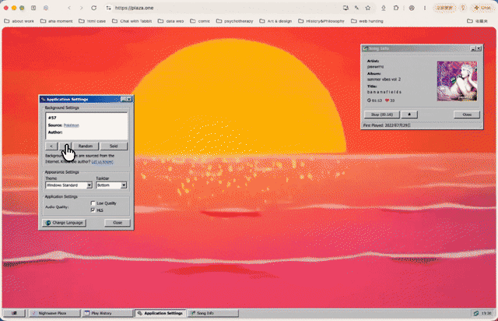
Task: Open the Theme dropdown showing Windows Standard
Action: click(69, 185)
